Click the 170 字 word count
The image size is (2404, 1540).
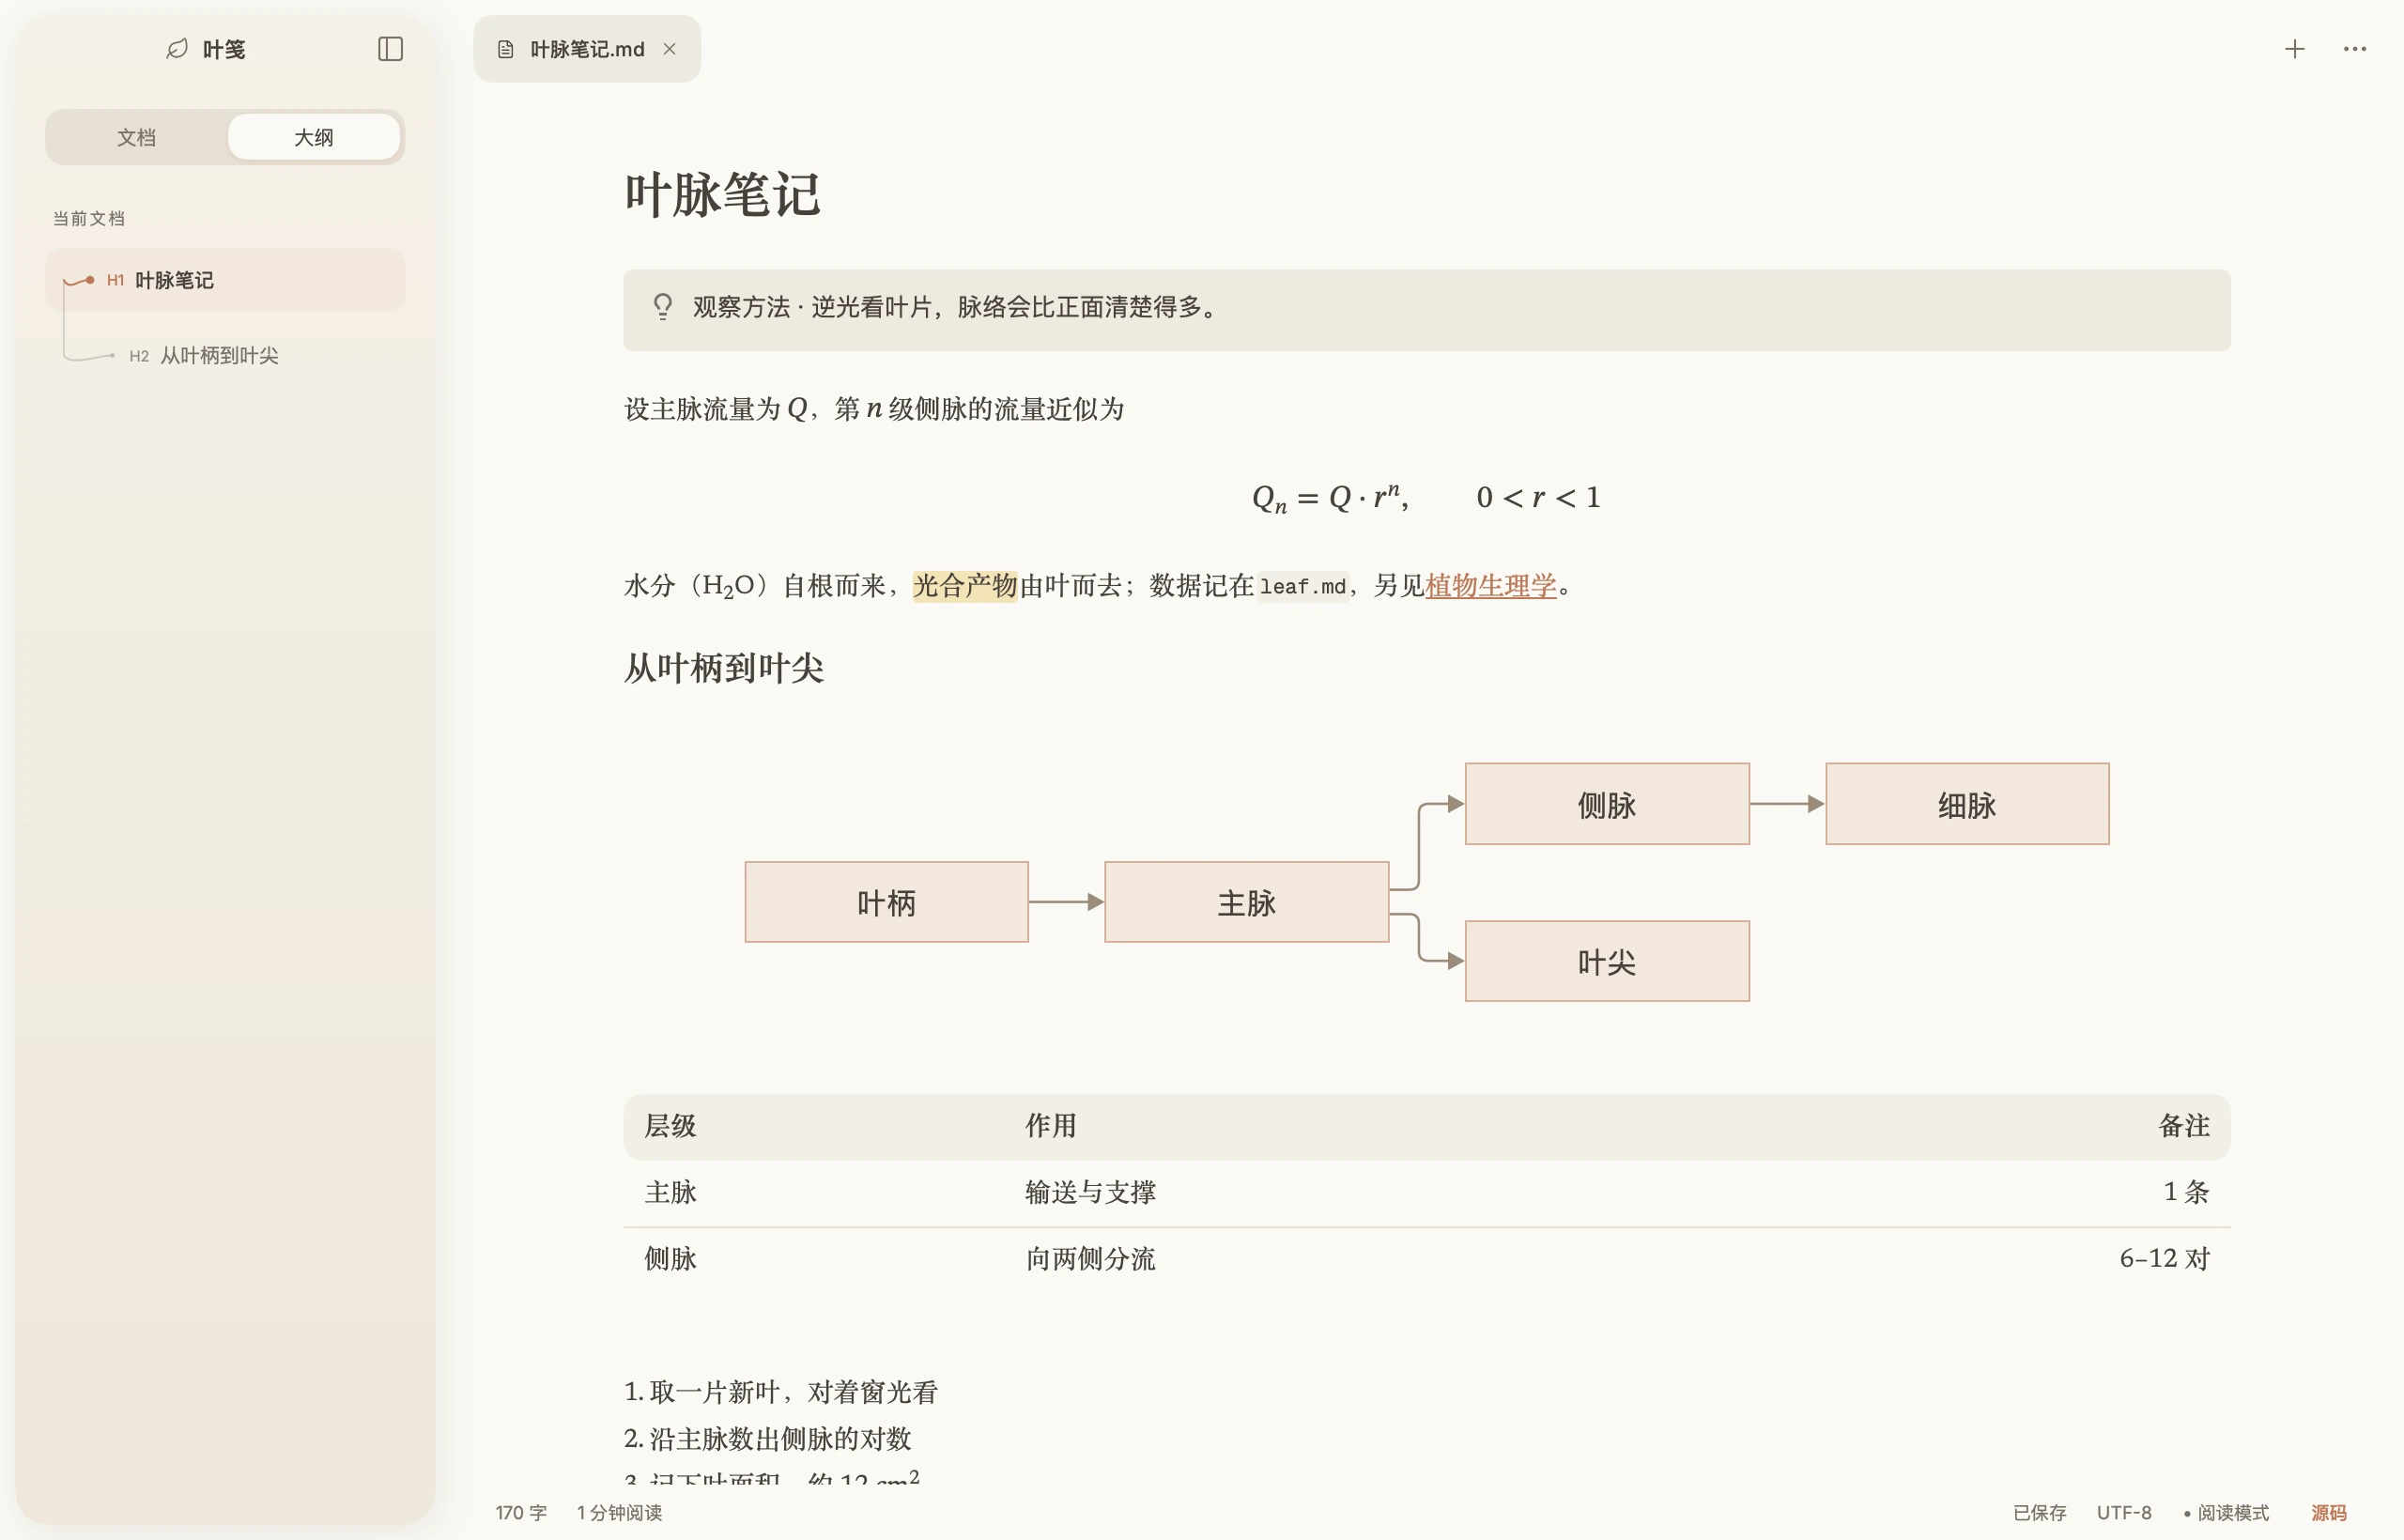pyautogui.click(x=521, y=1512)
